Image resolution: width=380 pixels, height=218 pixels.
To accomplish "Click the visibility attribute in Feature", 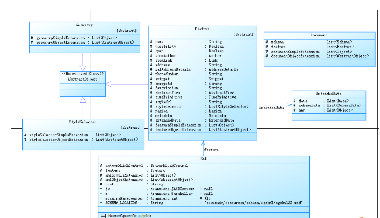I will point(186,47).
